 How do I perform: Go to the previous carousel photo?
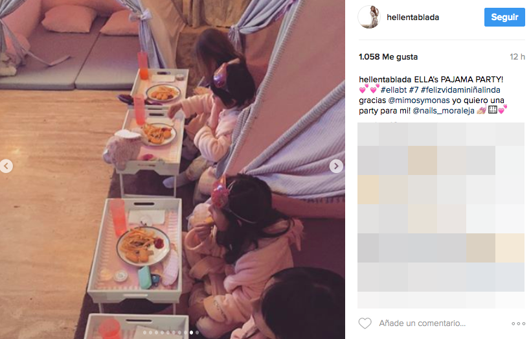(x=6, y=166)
